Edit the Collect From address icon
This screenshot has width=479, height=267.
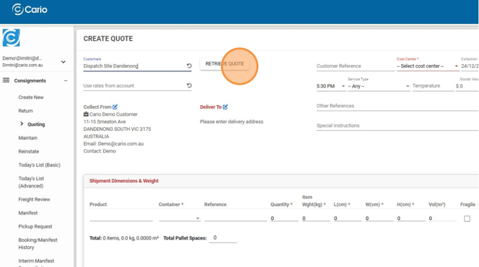115,107
